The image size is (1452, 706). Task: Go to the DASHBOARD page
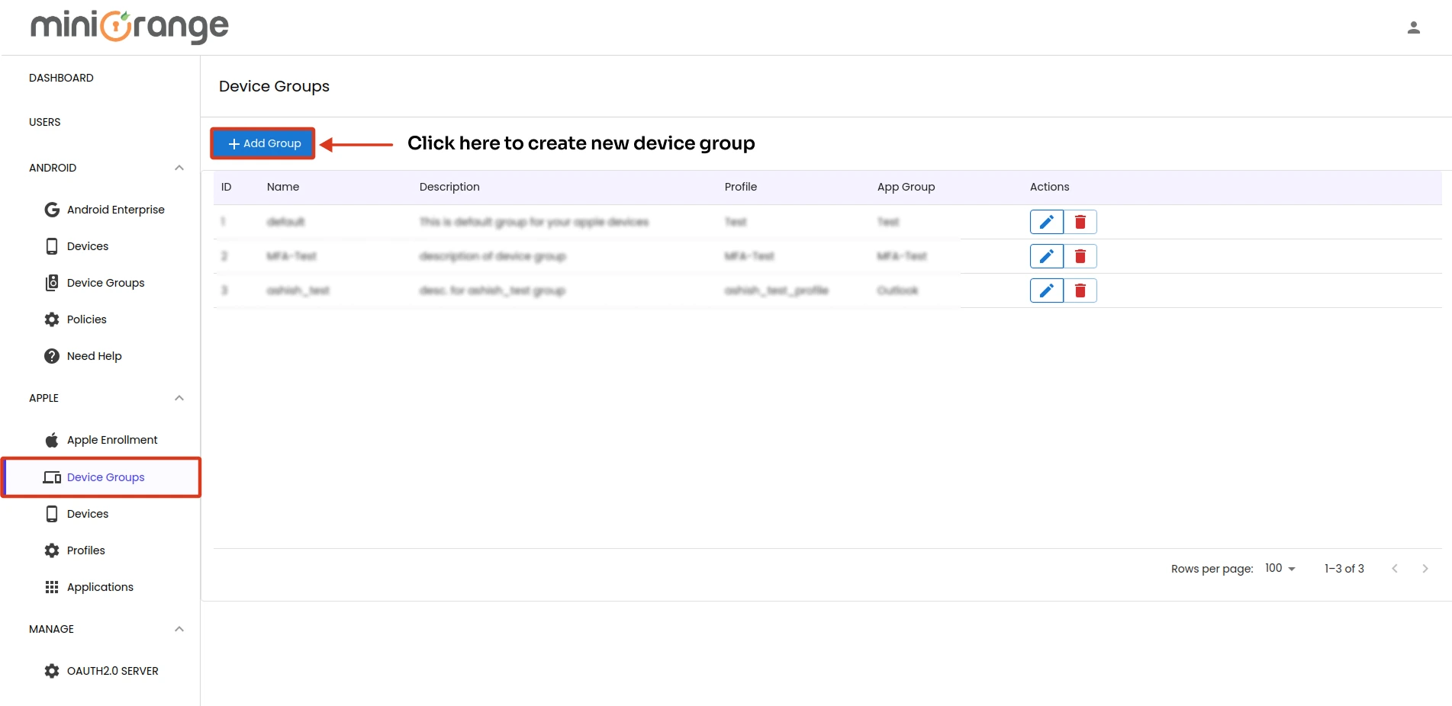[x=61, y=77]
